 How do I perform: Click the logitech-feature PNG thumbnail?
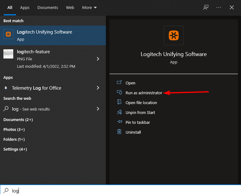point(8,54)
